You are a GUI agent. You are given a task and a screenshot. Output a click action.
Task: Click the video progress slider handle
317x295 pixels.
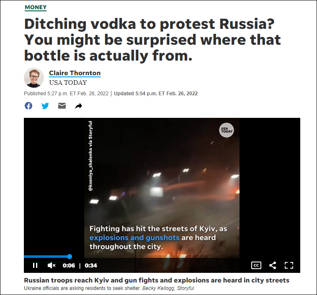click(70, 257)
